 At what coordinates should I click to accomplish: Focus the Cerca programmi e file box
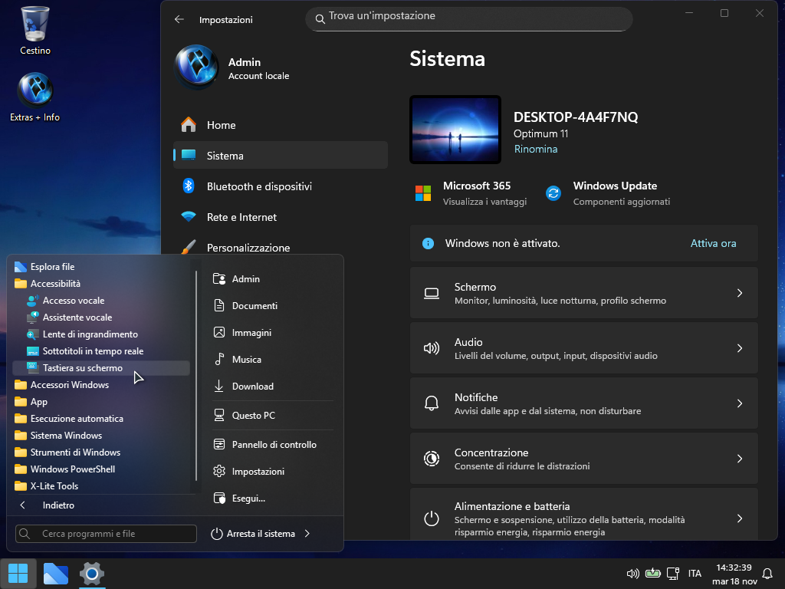point(106,534)
